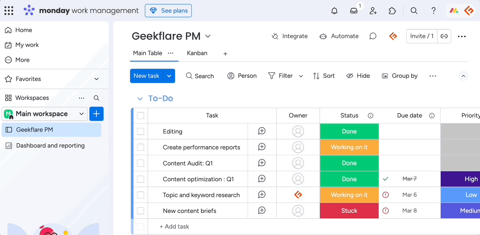Tick Content optimization : Q1 checkbox
This screenshot has height=235, width=480.
pyautogui.click(x=141, y=179)
